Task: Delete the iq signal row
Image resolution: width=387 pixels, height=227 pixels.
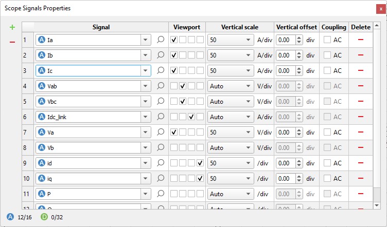Action: [x=360, y=178]
